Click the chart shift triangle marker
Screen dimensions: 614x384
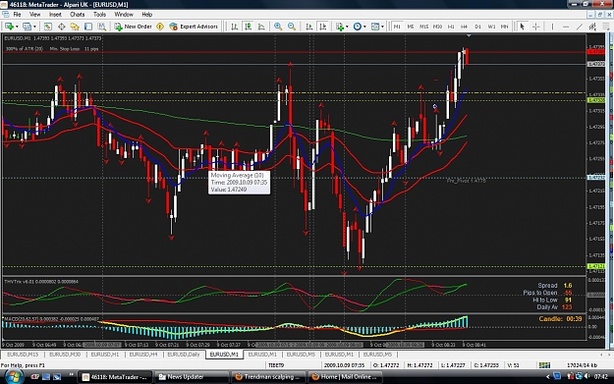click(x=469, y=35)
